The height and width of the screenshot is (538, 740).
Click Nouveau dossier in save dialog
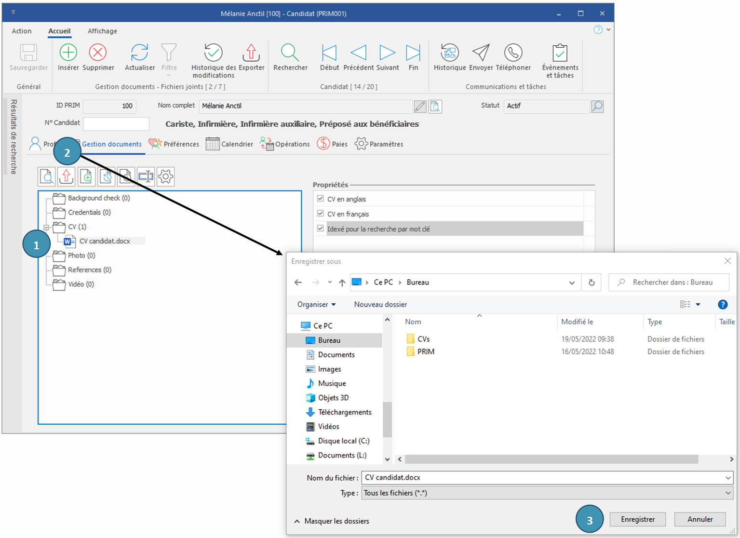[380, 305]
